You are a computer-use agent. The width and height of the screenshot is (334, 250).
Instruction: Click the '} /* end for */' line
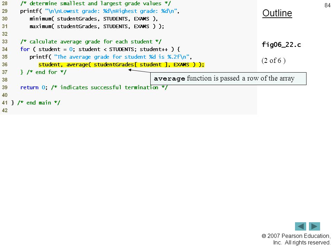(43, 72)
